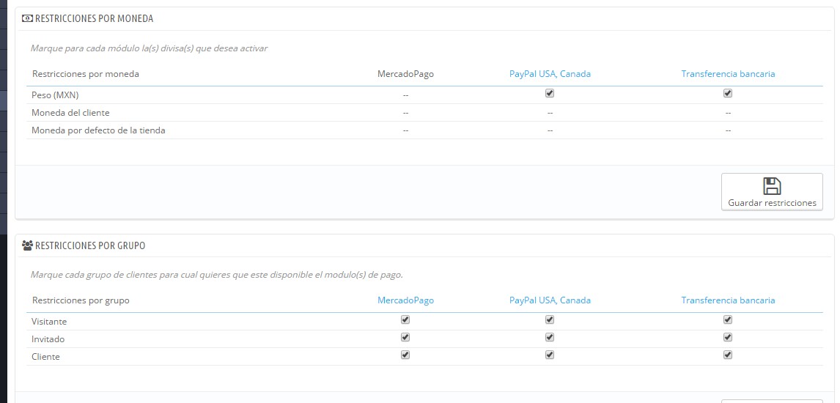
Task: Uncheck MercadoPago for Cliente group
Action: pyautogui.click(x=405, y=355)
